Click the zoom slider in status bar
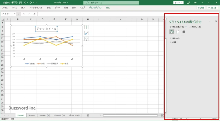The width and height of the screenshot is (220, 121). tap(201, 119)
